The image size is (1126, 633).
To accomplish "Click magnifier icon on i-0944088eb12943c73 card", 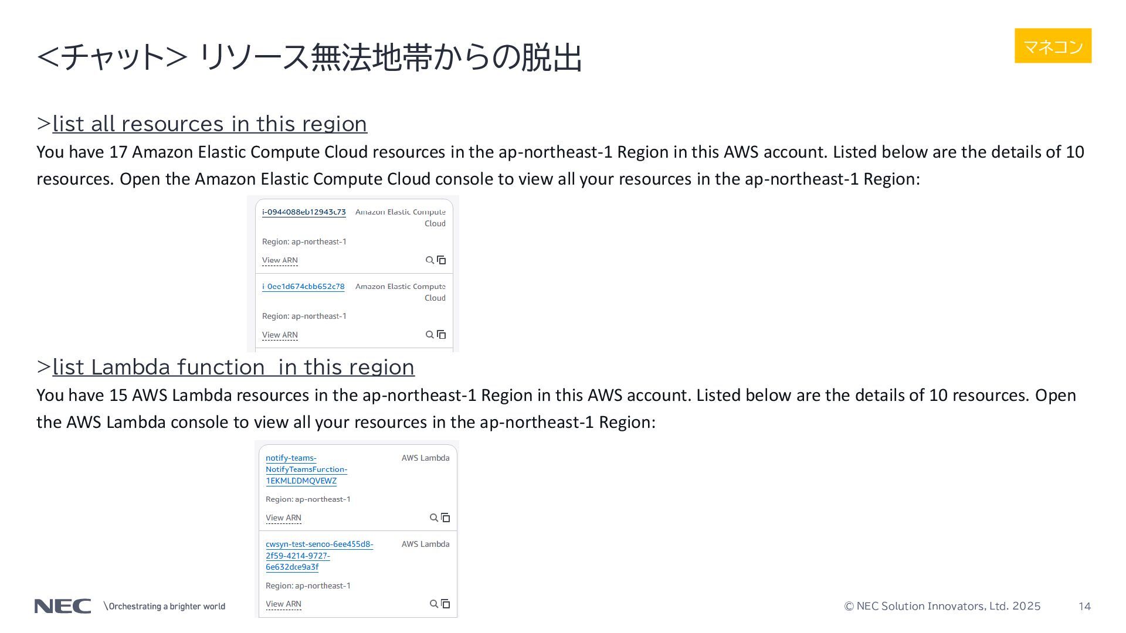I will (x=430, y=260).
